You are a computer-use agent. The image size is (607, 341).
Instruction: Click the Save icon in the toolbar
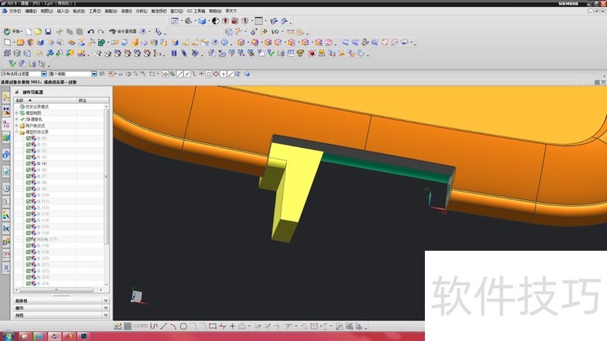[48, 31]
